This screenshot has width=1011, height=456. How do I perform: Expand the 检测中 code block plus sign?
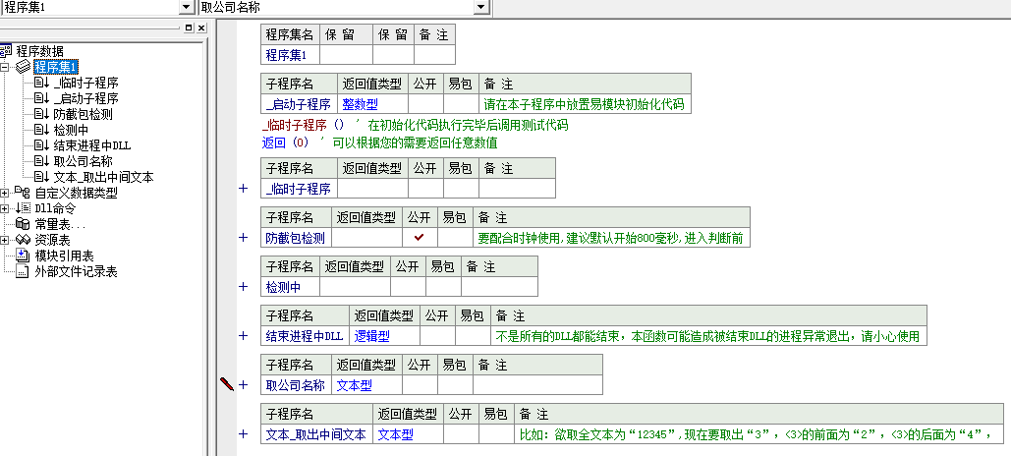[243, 286]
